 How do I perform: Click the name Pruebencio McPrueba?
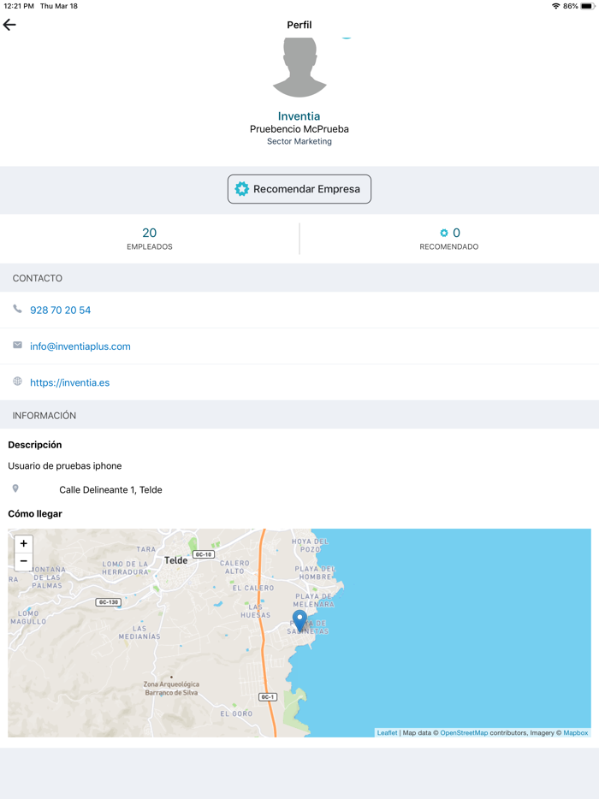(299, 129)
